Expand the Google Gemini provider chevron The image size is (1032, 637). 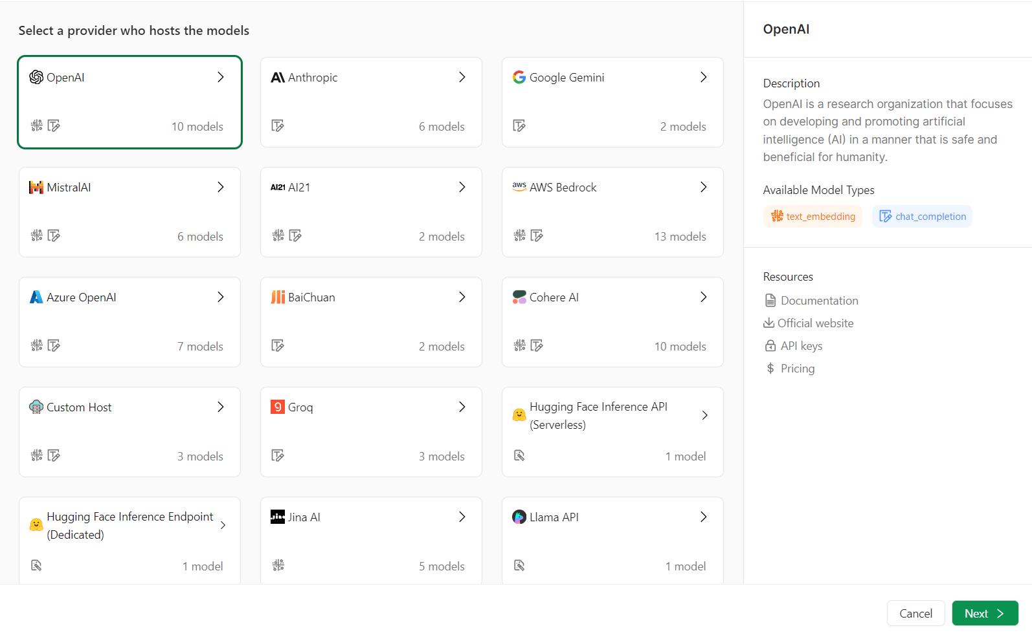click(704, 77)
